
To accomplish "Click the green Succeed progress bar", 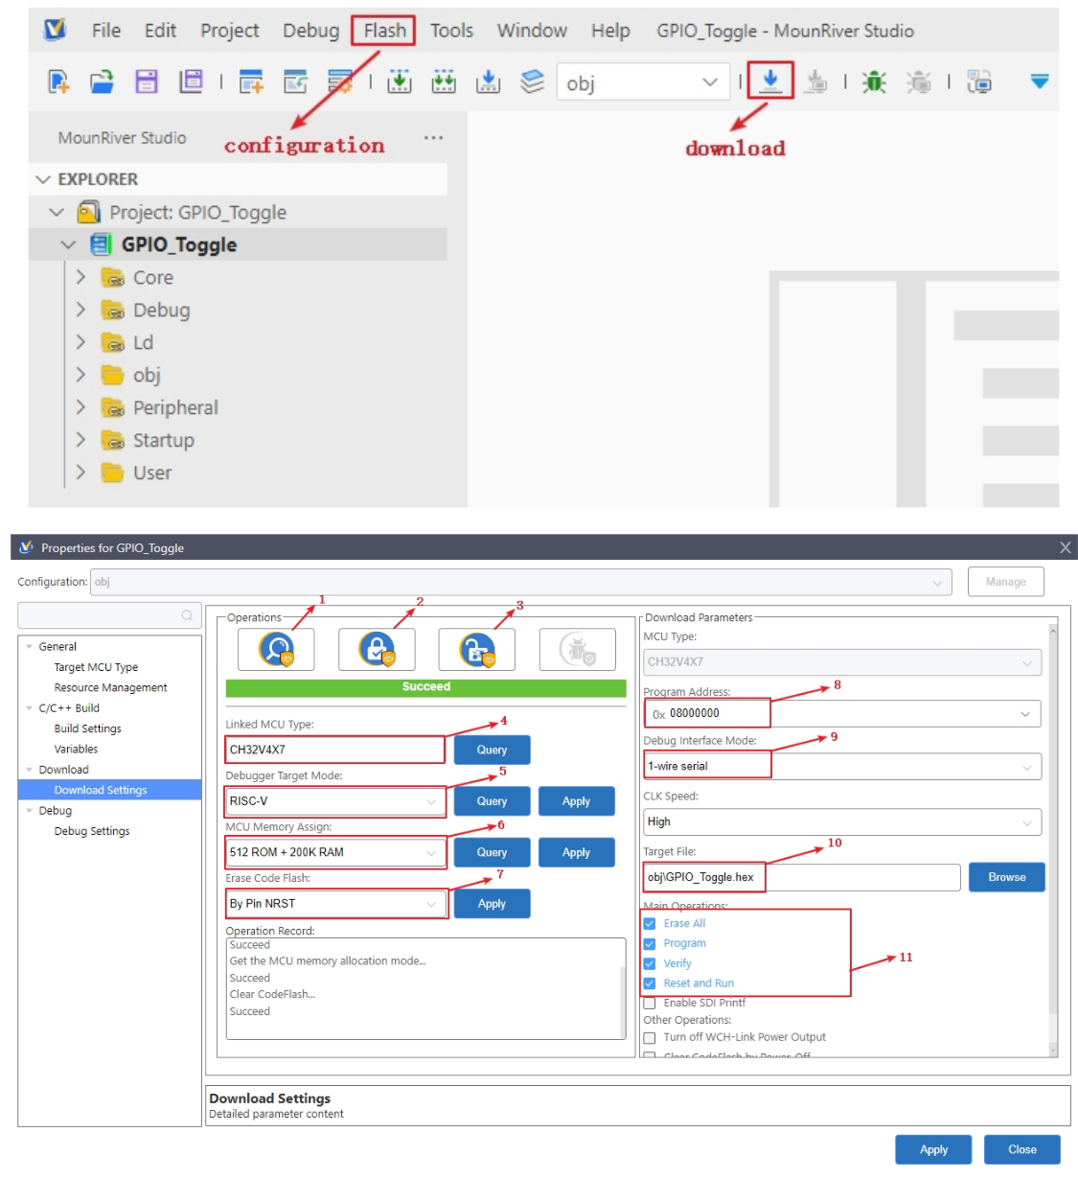I will [426, 688].
